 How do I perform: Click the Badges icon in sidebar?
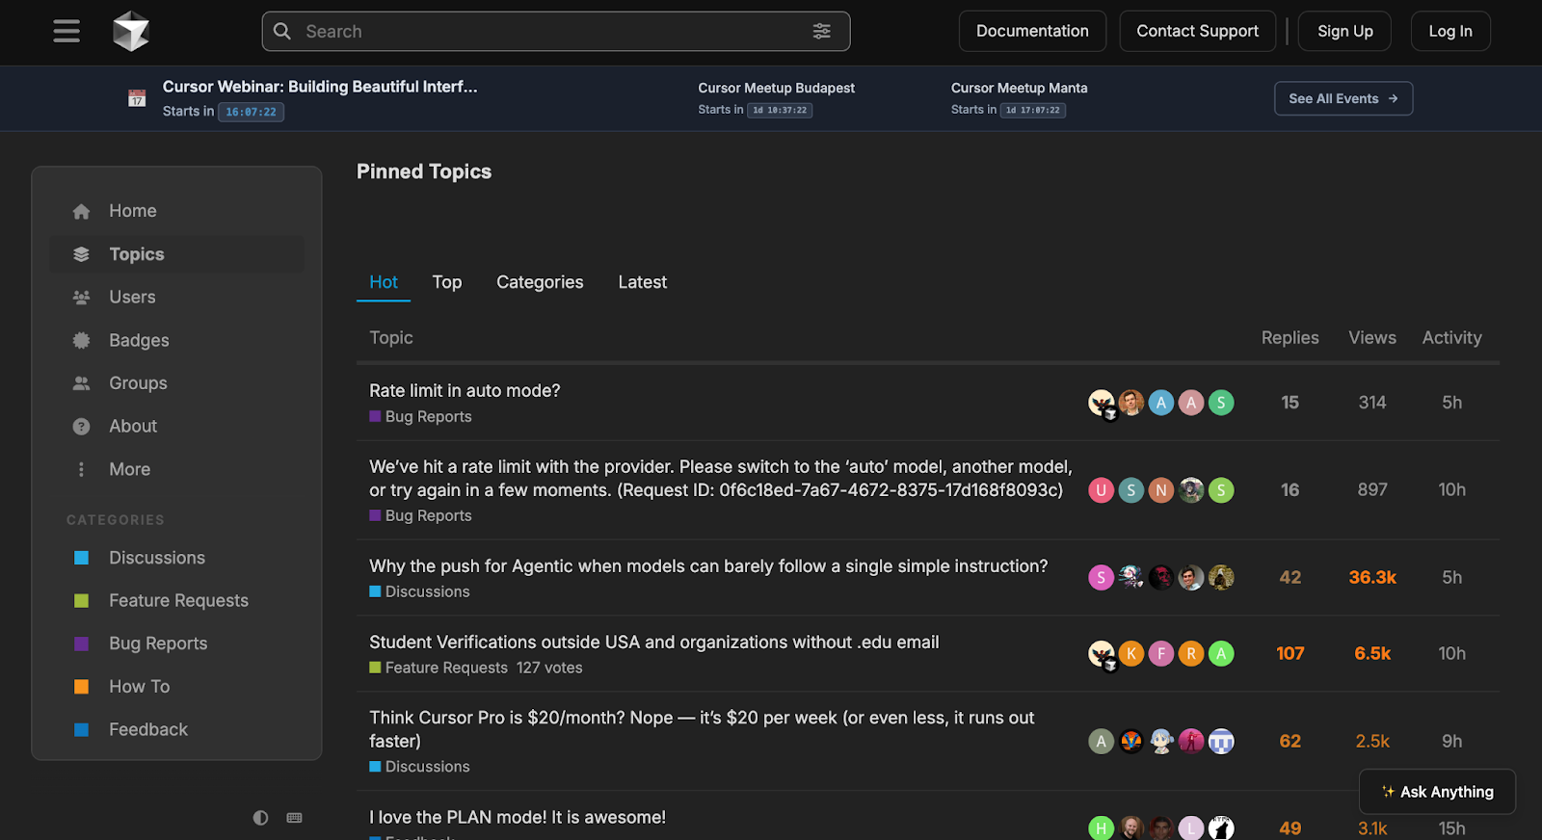[81, 340]
